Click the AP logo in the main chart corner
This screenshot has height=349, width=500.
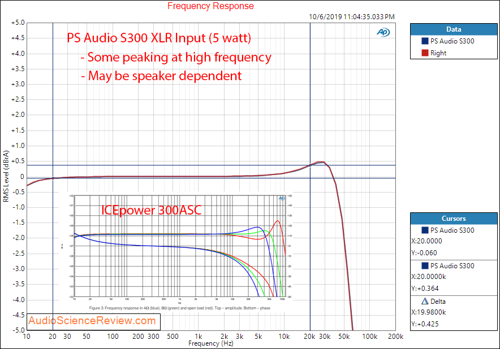[x=383, y=32]
